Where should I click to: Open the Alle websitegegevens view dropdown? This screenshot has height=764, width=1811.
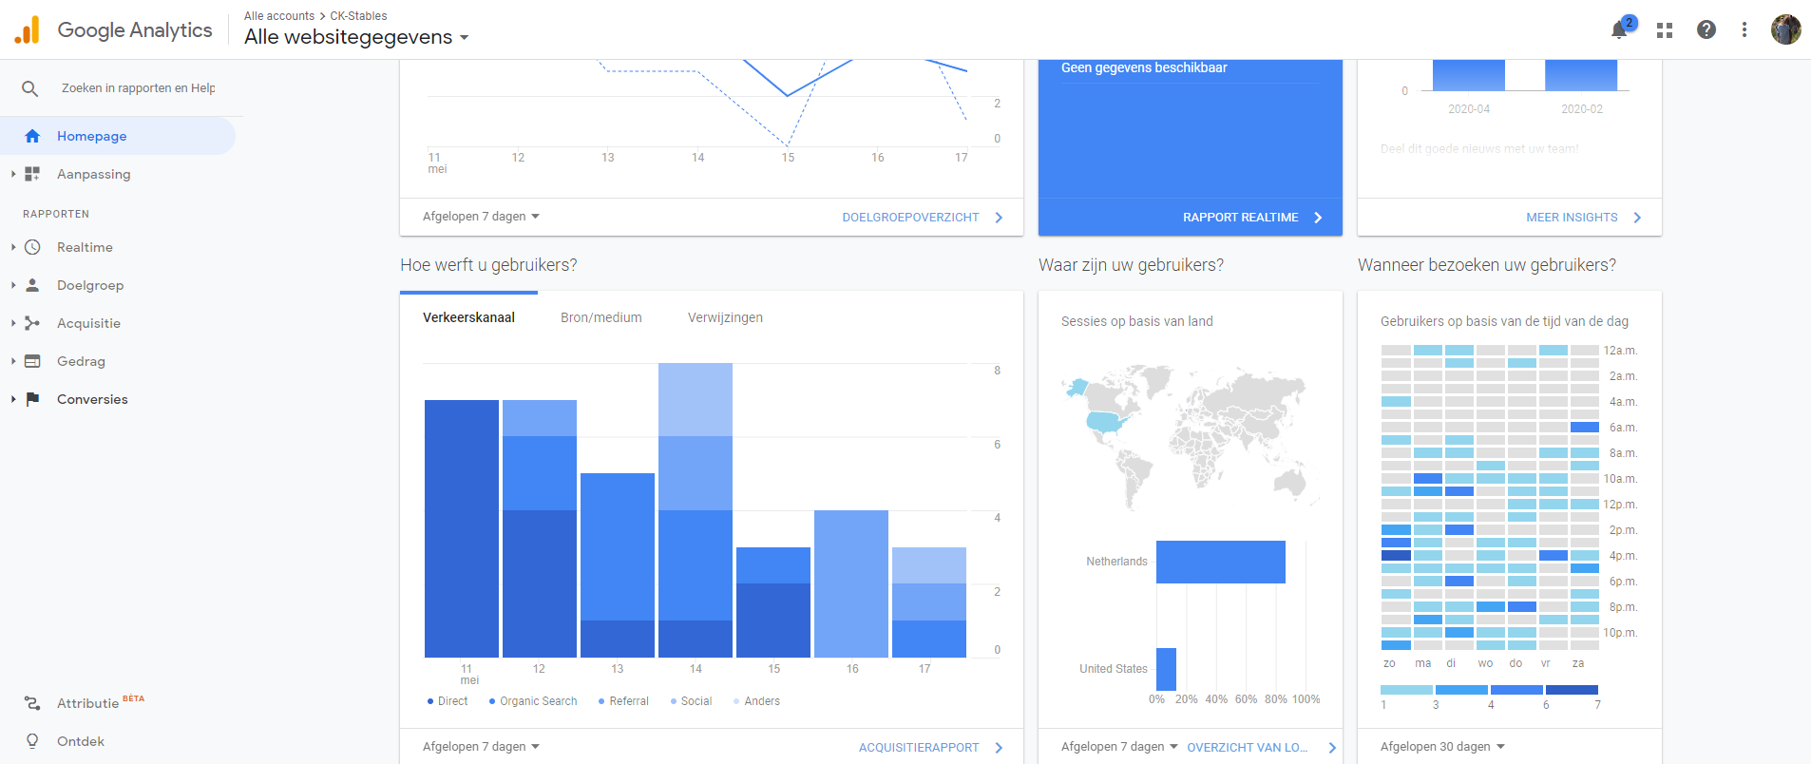[x=356, y=37]
